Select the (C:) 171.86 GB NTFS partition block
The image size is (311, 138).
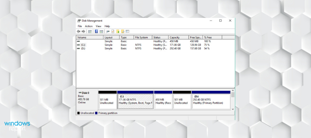135,100
